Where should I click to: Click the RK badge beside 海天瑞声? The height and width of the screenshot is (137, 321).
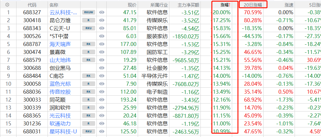point(89,44)
